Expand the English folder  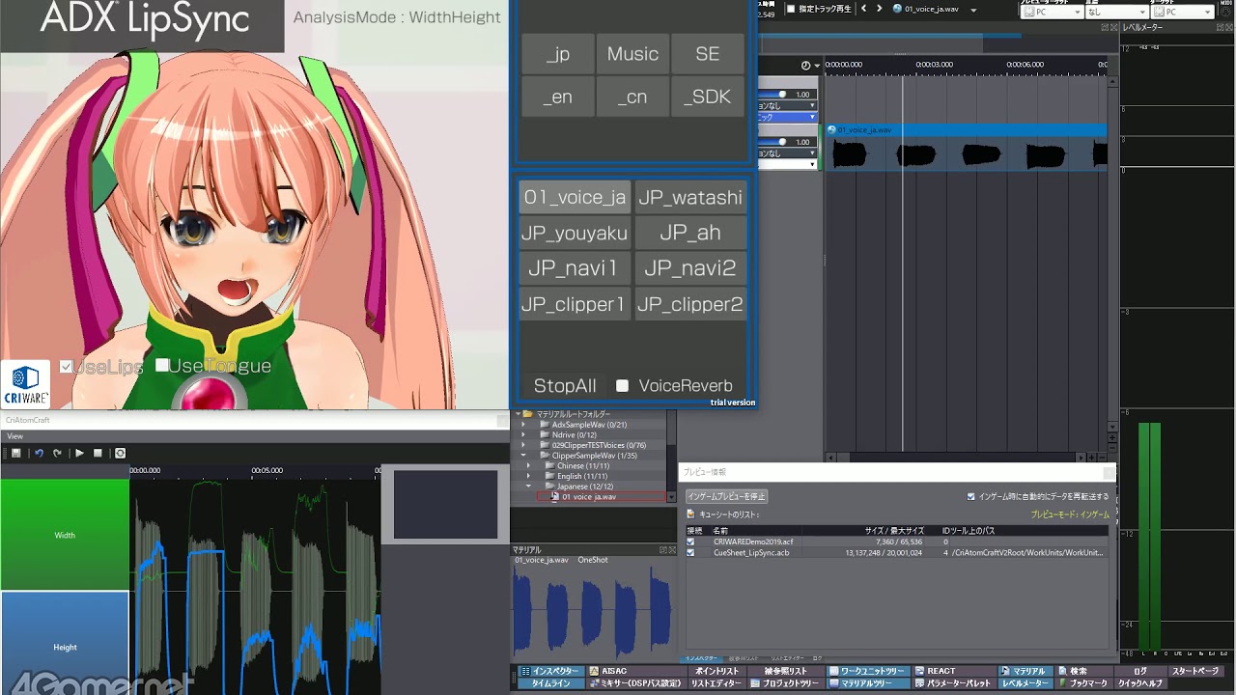528,476
